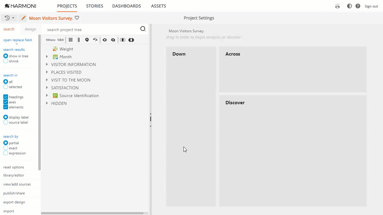Select 'partial' search by option
Image resolution: width=383 pixels, height=215 pixels.
tap(6, 143)
